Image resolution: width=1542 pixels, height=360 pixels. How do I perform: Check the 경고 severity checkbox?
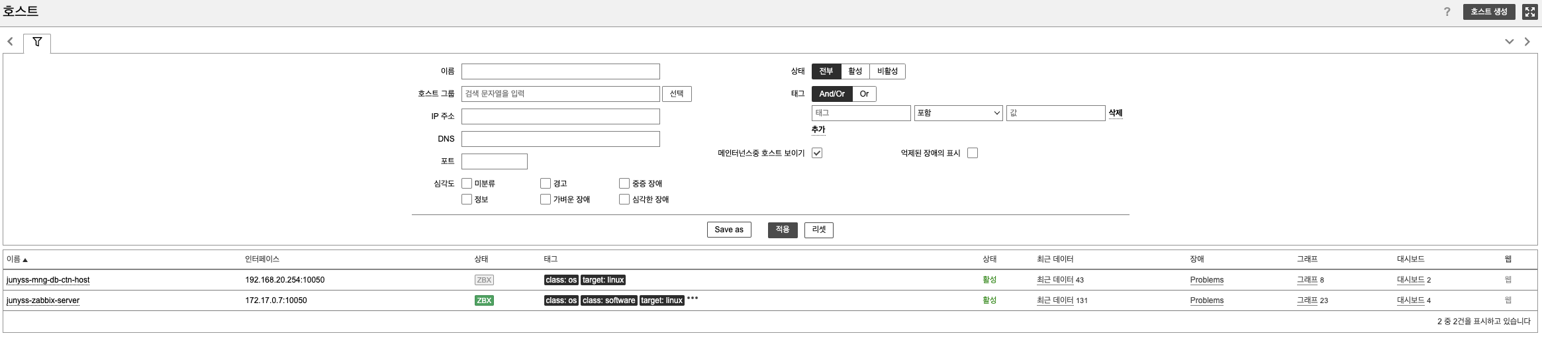click(546, 183)
